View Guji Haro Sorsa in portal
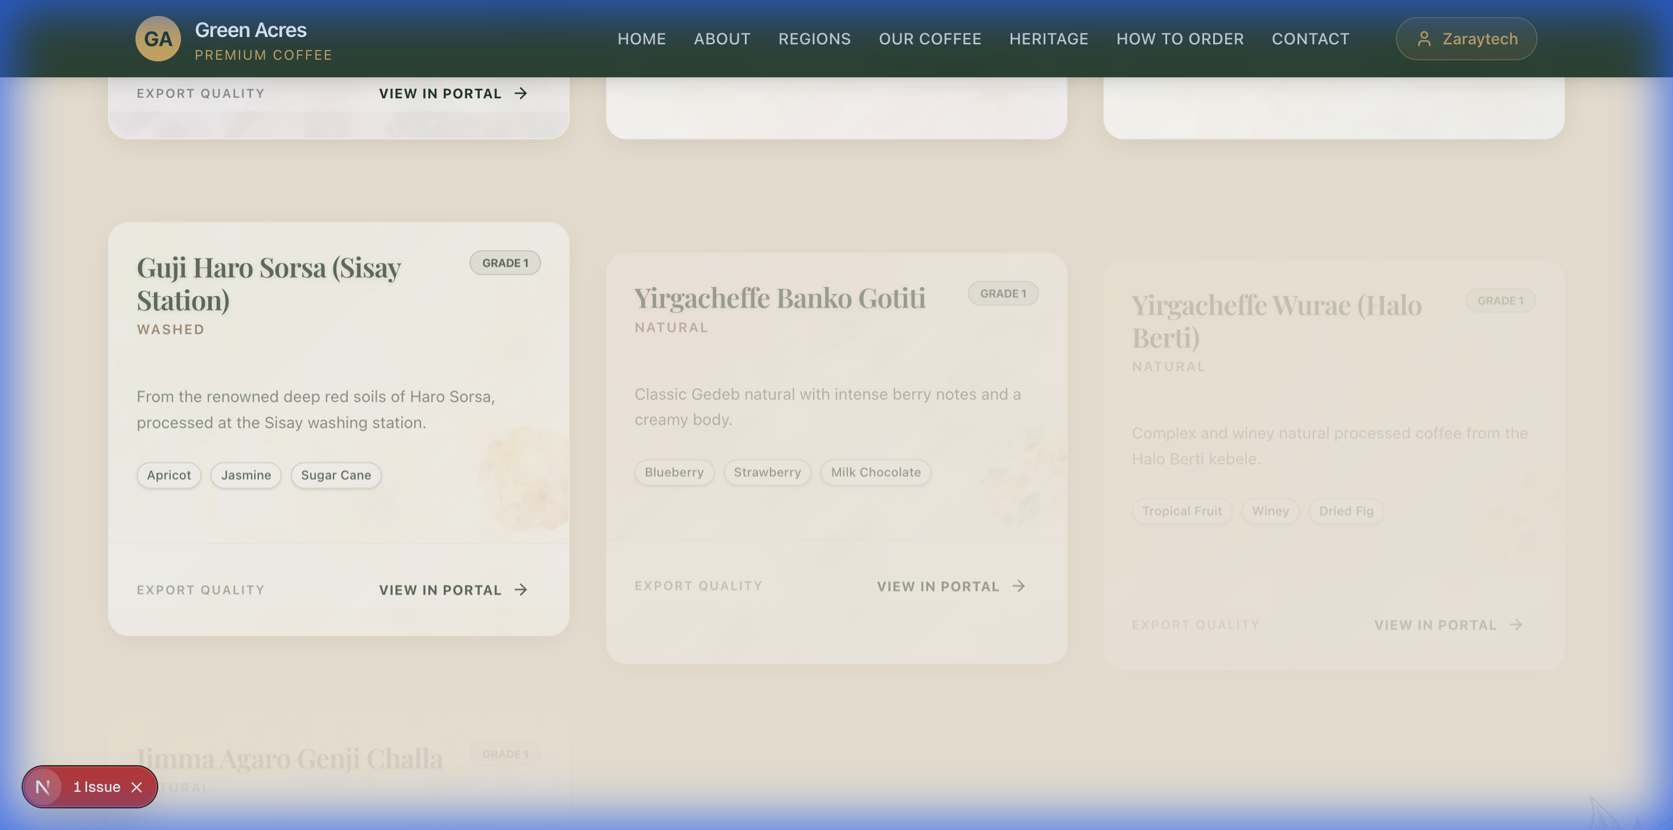Viewport: 1673px width, 830px height. point(440,590)
